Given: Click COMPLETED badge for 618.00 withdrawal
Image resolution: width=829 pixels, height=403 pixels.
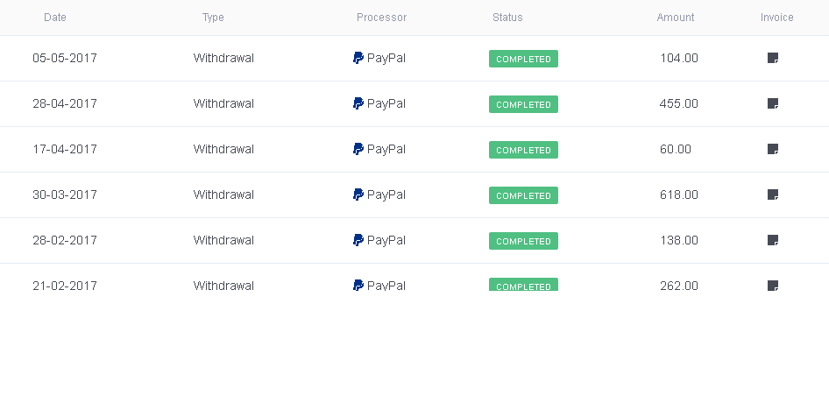Looking at the screenshot, I should (523, 196).
